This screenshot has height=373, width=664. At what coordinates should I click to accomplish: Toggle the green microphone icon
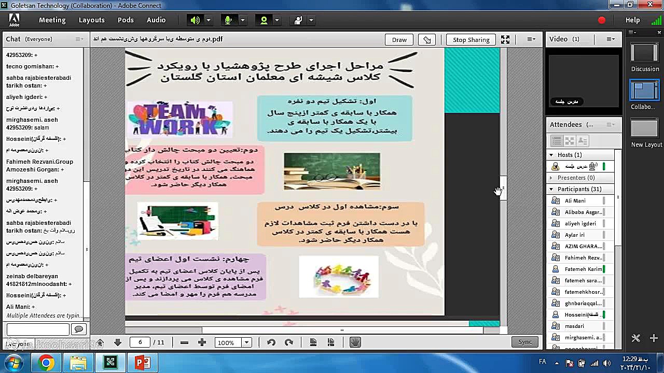pos(227,20)
